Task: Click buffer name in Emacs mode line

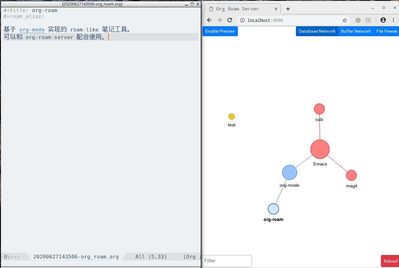Action: [76, 257]
